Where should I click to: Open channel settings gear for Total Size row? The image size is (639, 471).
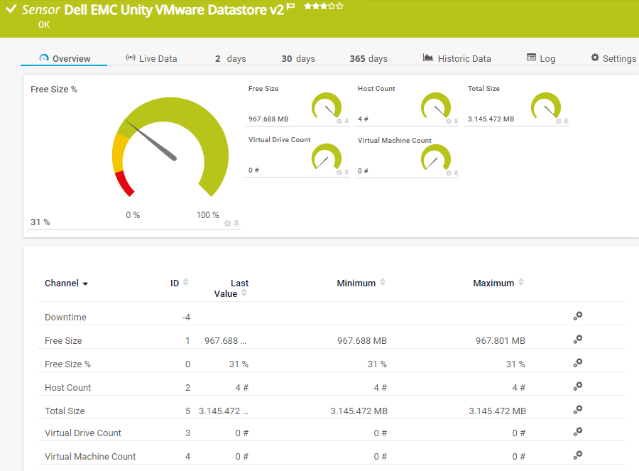pyautogui.click(x=578, y=409)
